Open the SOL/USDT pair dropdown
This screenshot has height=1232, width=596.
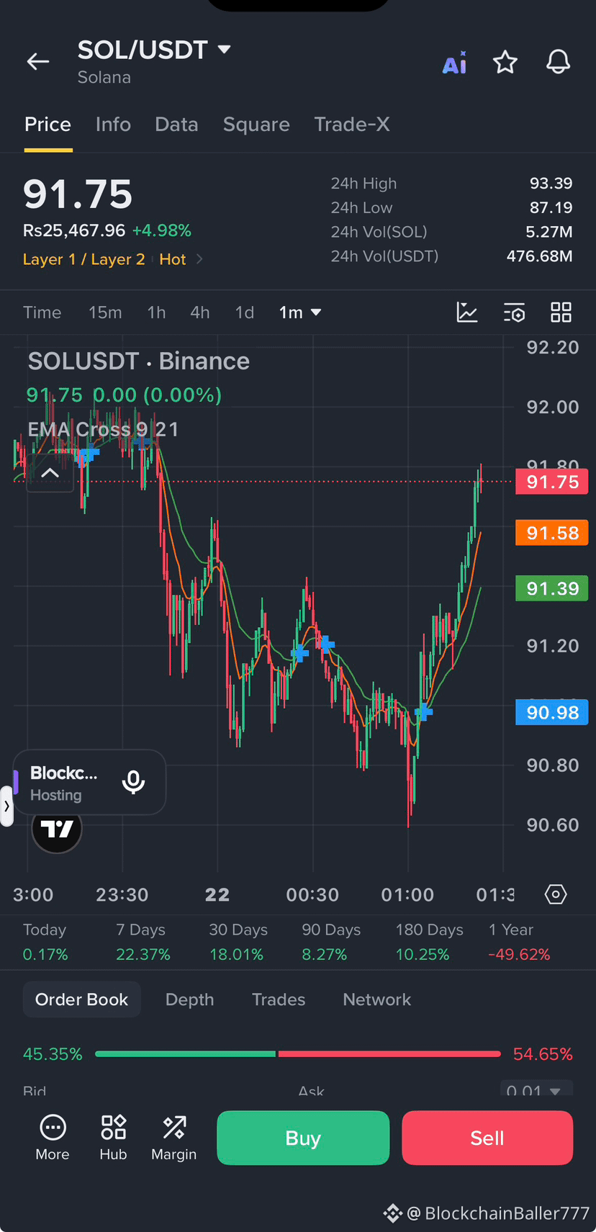coord(224,49)
